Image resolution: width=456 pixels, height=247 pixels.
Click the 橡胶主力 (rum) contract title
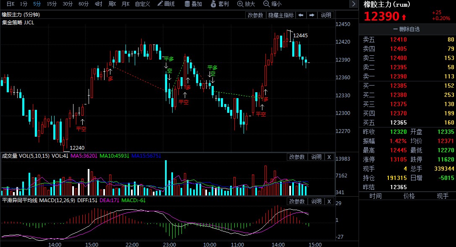tap(387, 4)
